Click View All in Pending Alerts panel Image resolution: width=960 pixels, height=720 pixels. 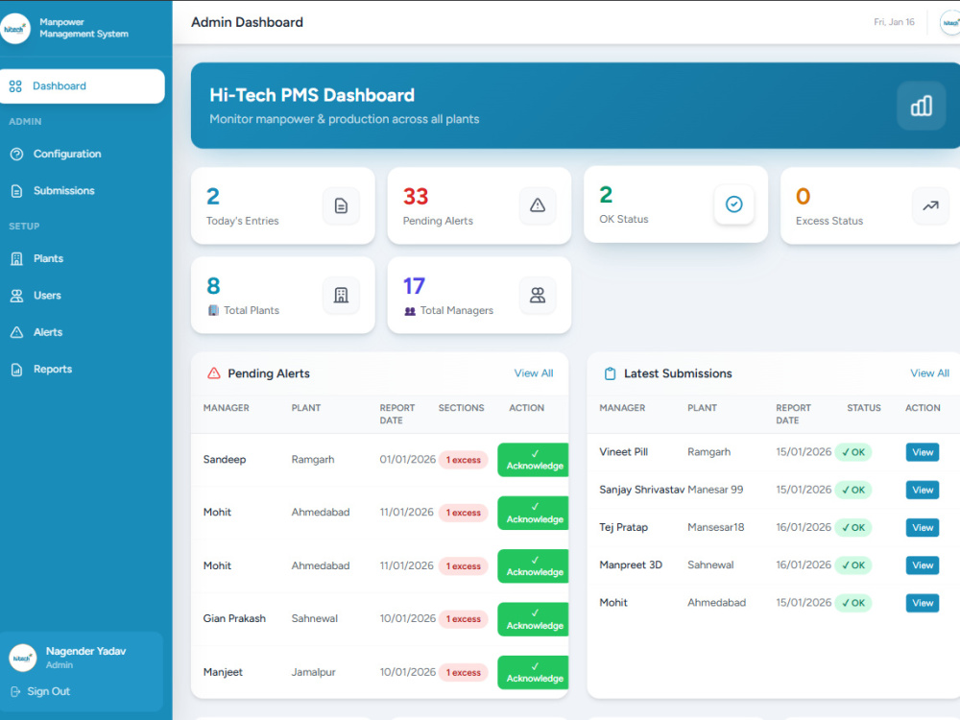[533, 373]
